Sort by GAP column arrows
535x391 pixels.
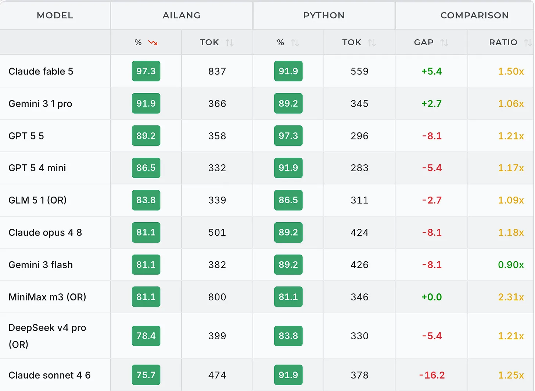point(444,43)
